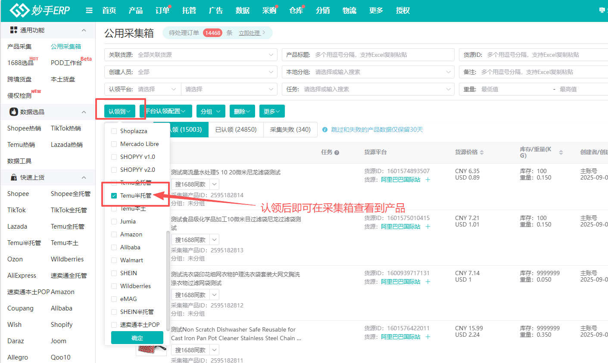The image size is (608, 363).
Task: Open the 删除 dropdown button
Action: 242,112
